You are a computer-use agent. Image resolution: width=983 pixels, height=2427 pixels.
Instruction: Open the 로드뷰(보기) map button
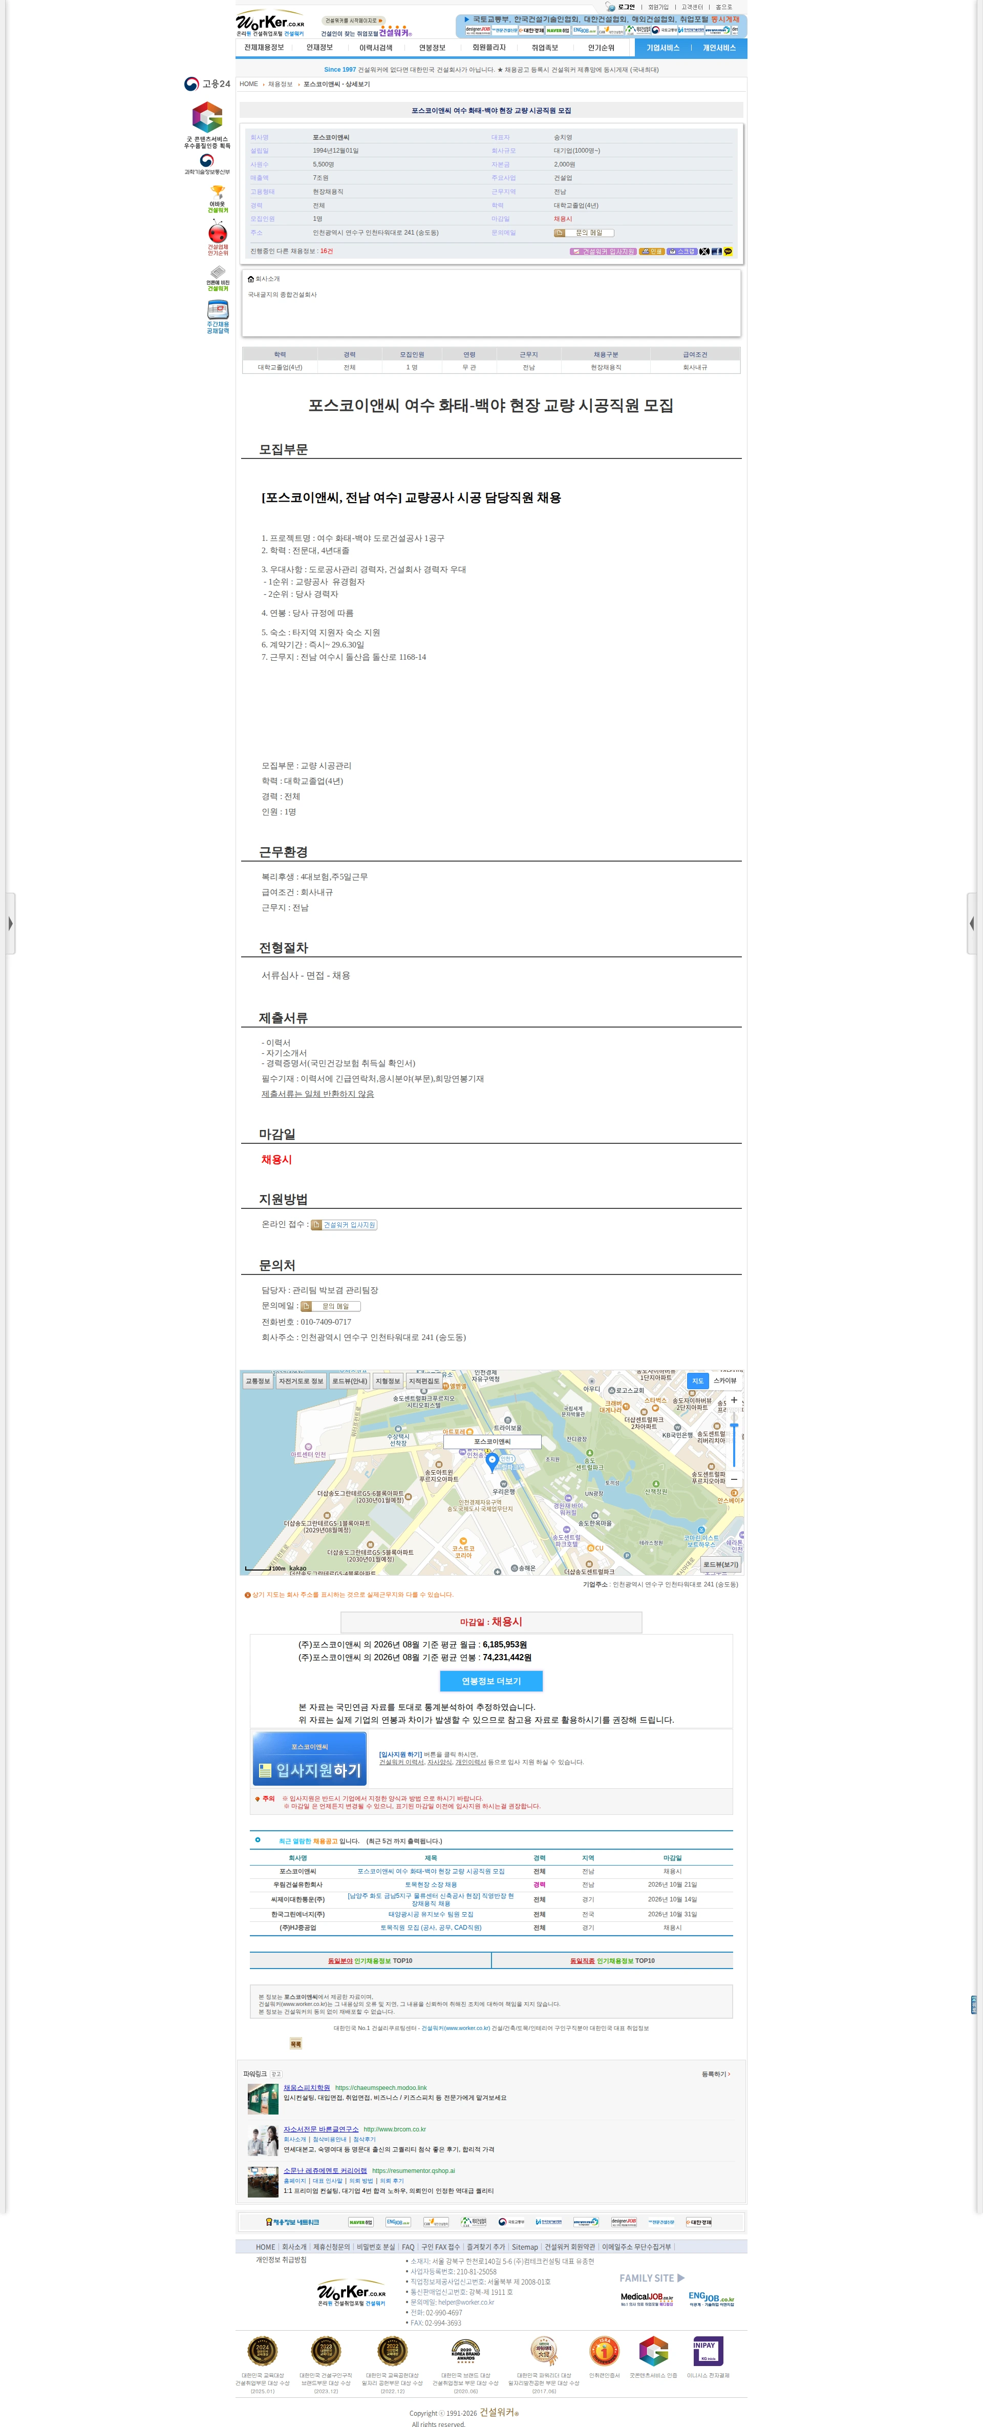[x=720, y=1564]
